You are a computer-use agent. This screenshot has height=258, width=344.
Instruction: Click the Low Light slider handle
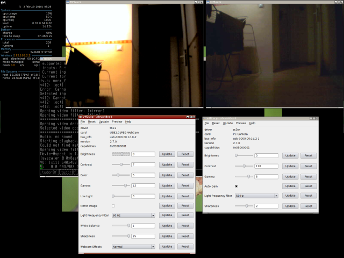pos(113,196)
